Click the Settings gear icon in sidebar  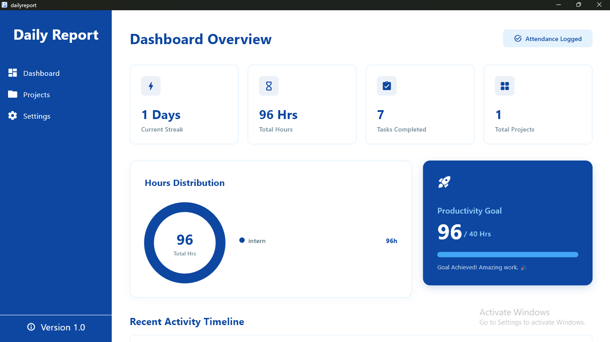13,116
